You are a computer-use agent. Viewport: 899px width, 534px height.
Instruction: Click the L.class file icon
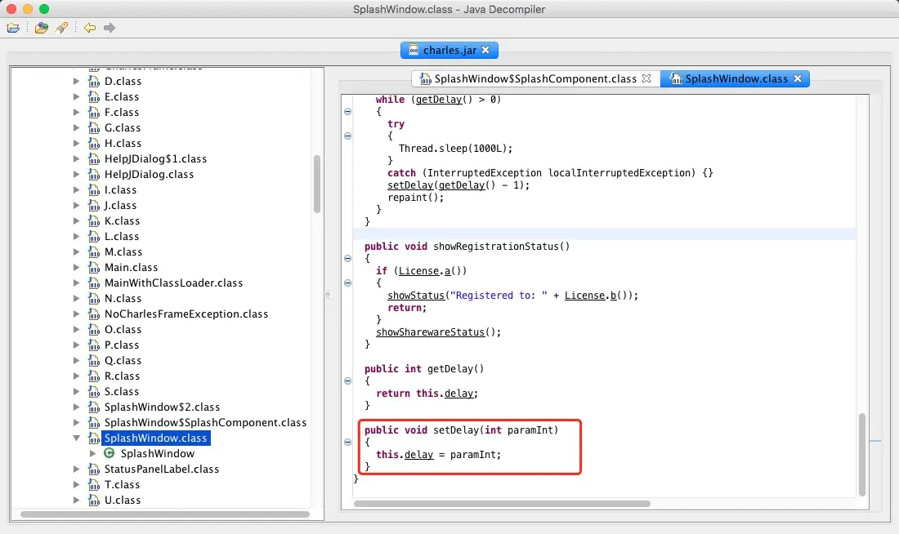pos(94,236)
